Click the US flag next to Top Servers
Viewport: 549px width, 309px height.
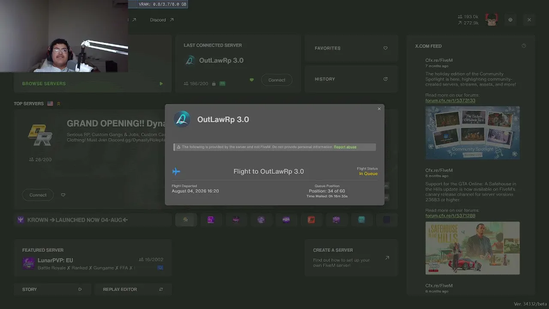[50, 103]
